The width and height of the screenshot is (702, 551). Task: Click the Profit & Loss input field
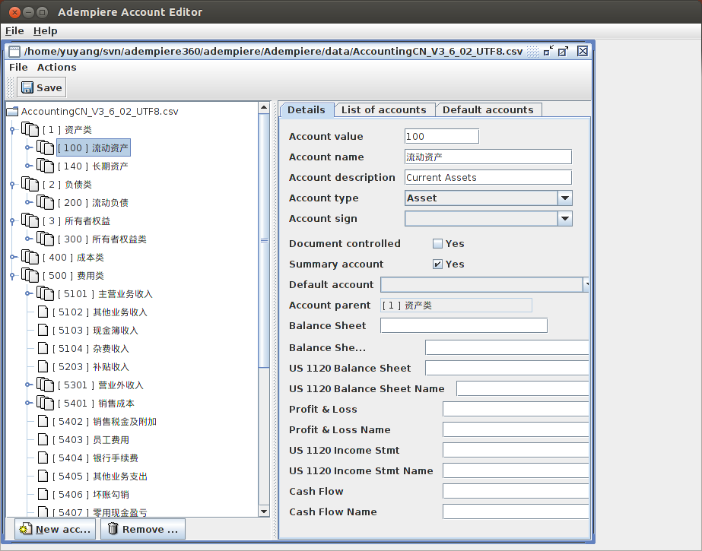click(516, 409)
